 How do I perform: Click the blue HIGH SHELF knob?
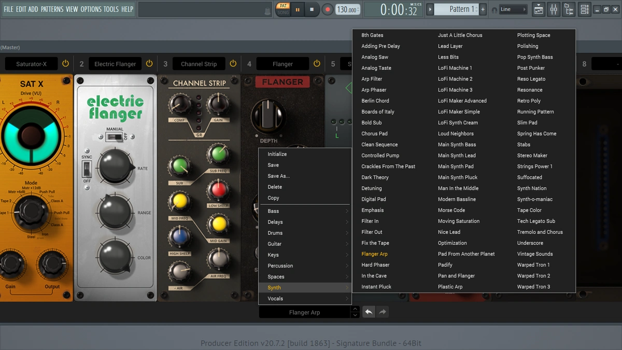coord(180,236)
